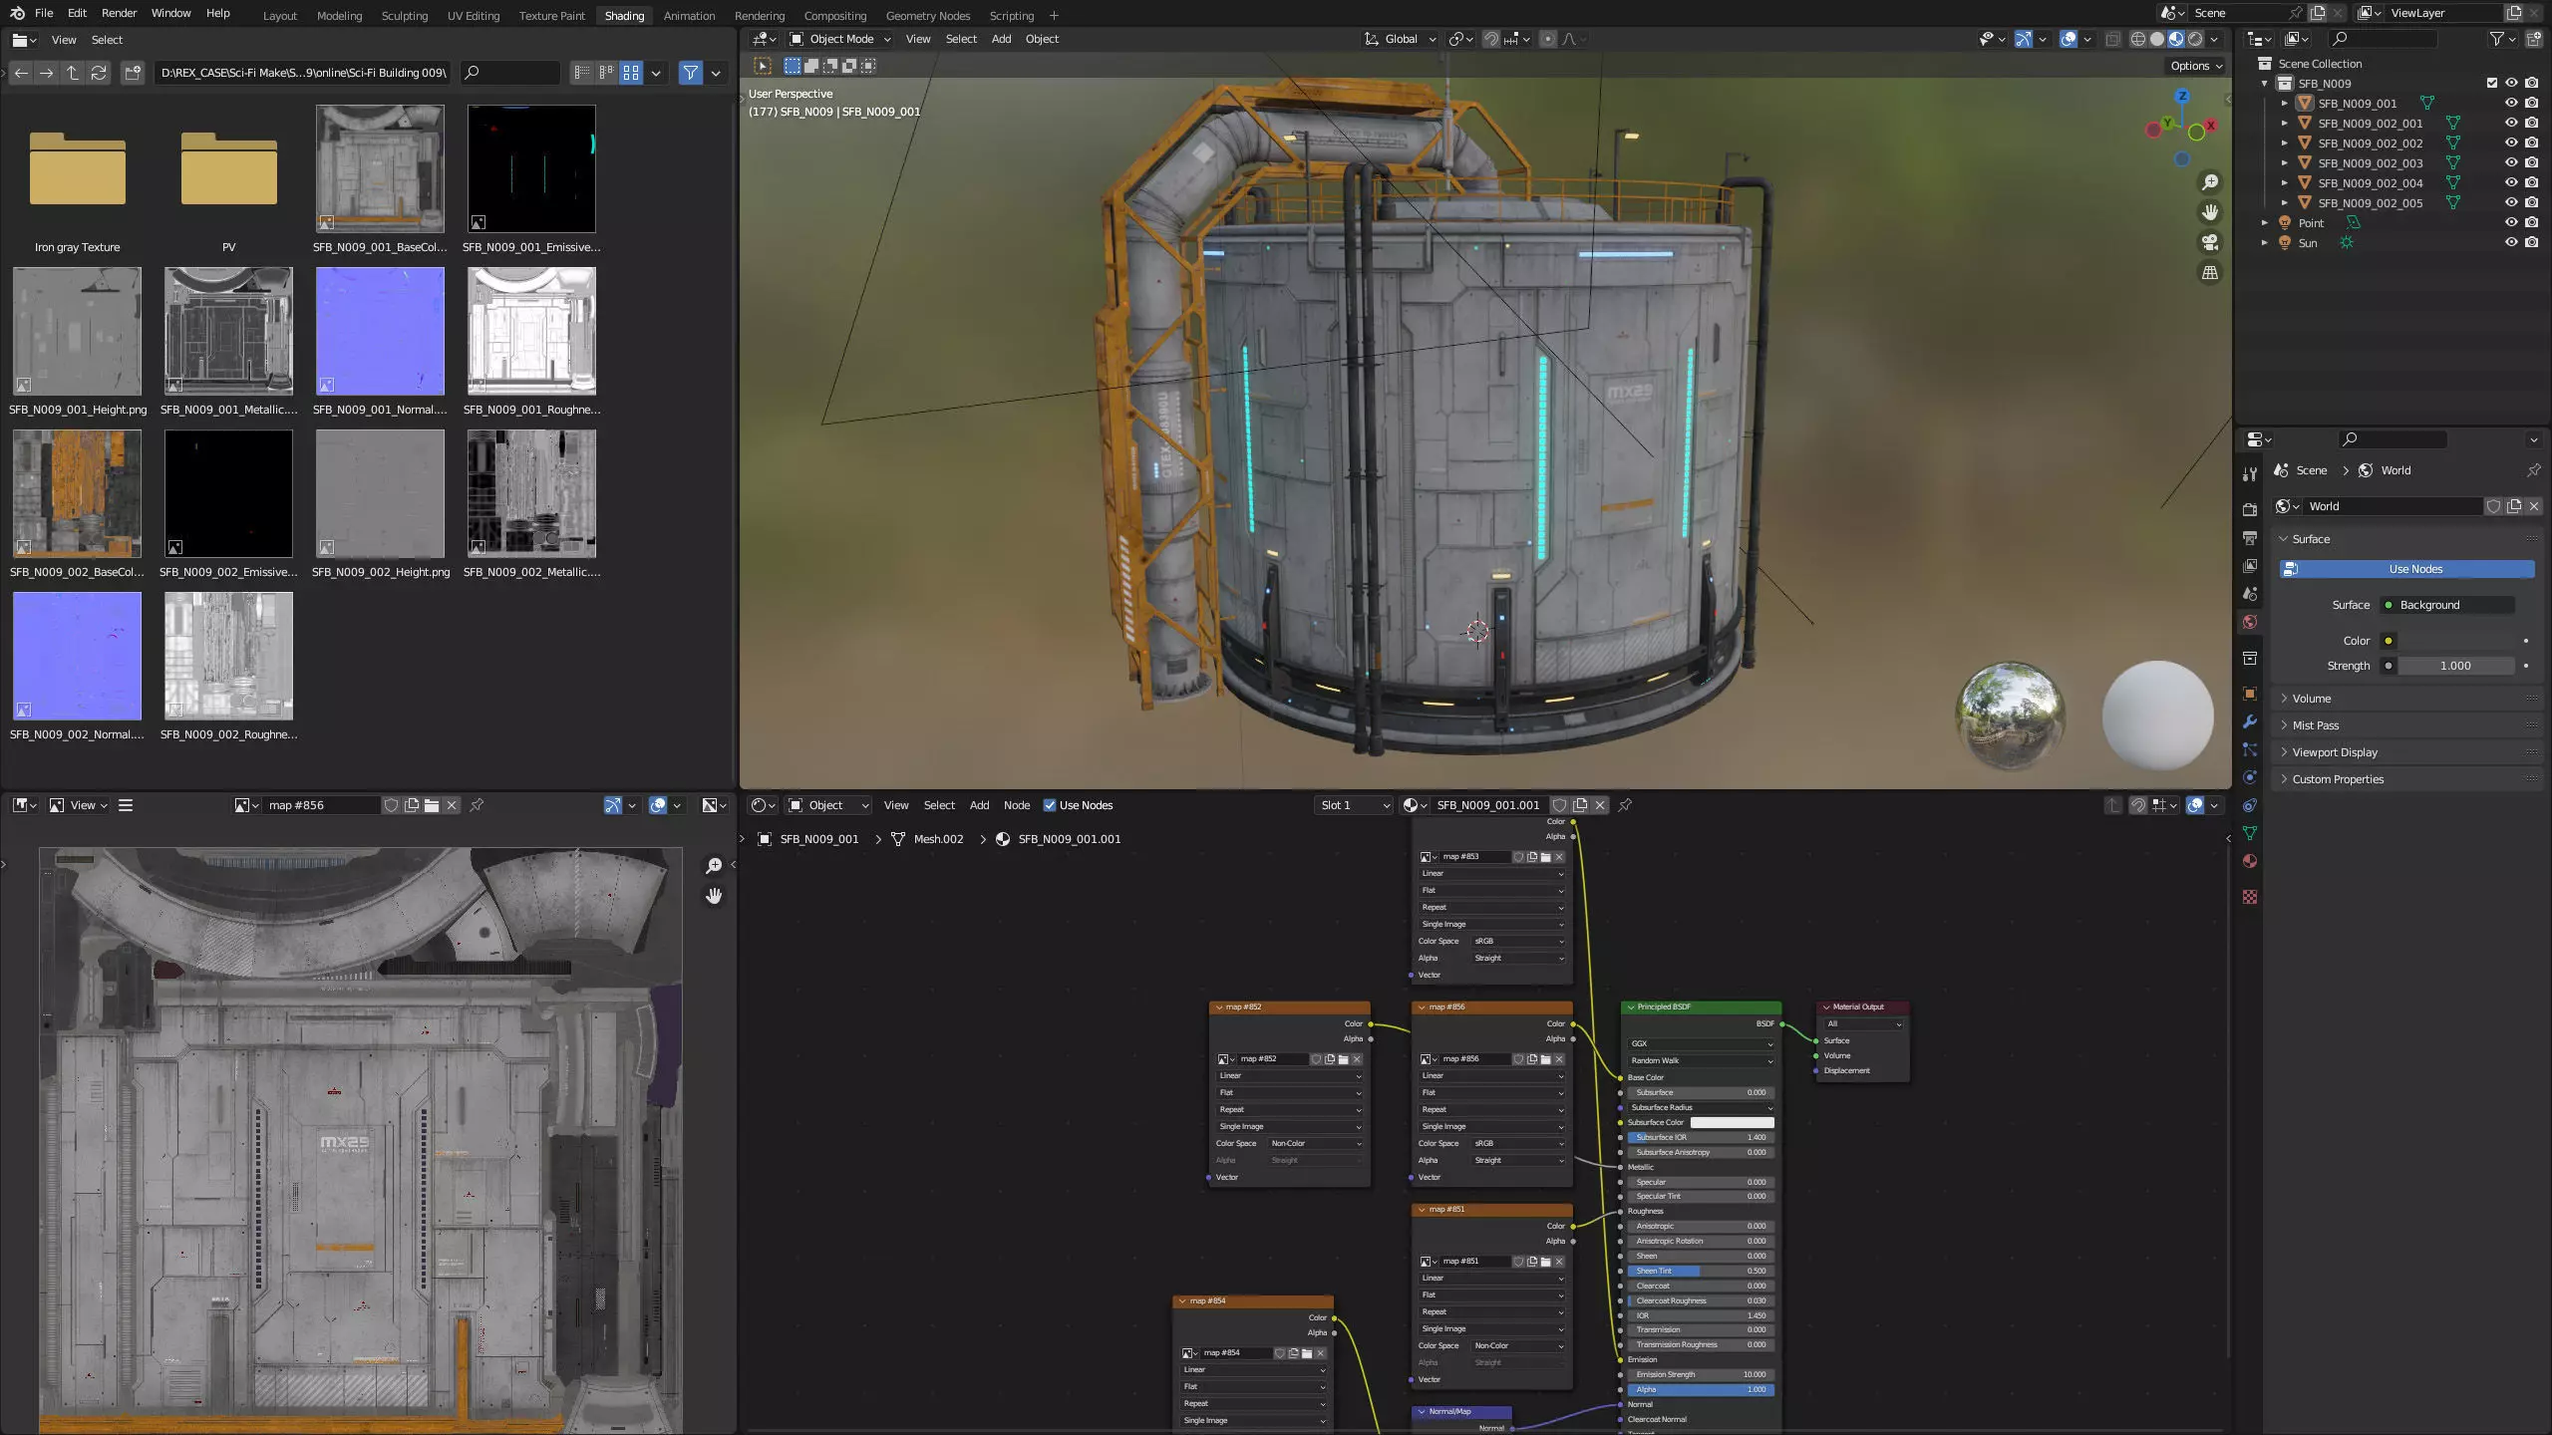Open the Global transform orientation dropdown
Viewport: 2552px width, 1435px height.
pyautogui.click(x=1400, y=39)
